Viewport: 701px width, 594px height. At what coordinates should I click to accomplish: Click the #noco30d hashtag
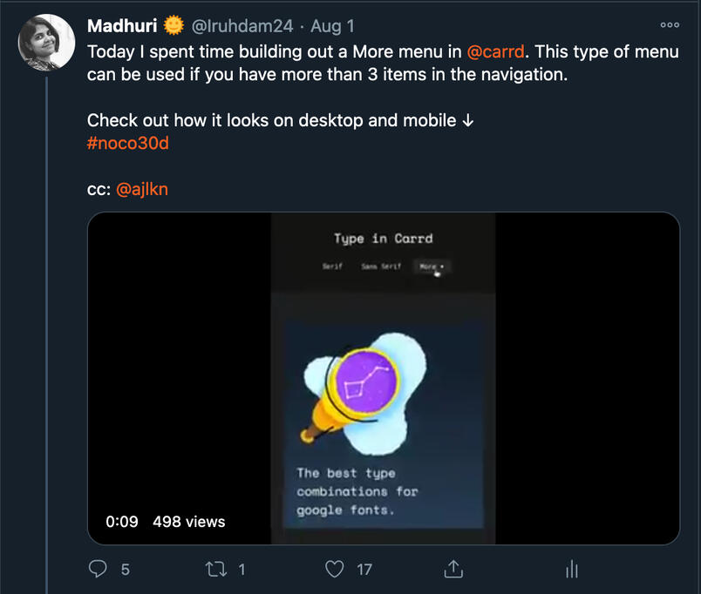(127, 143)
